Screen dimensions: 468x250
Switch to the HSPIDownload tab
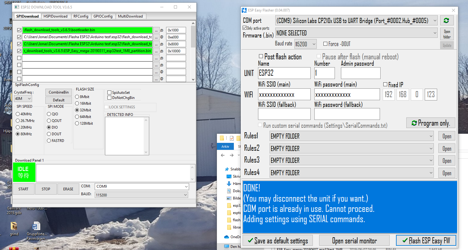(x=55, y=16)
